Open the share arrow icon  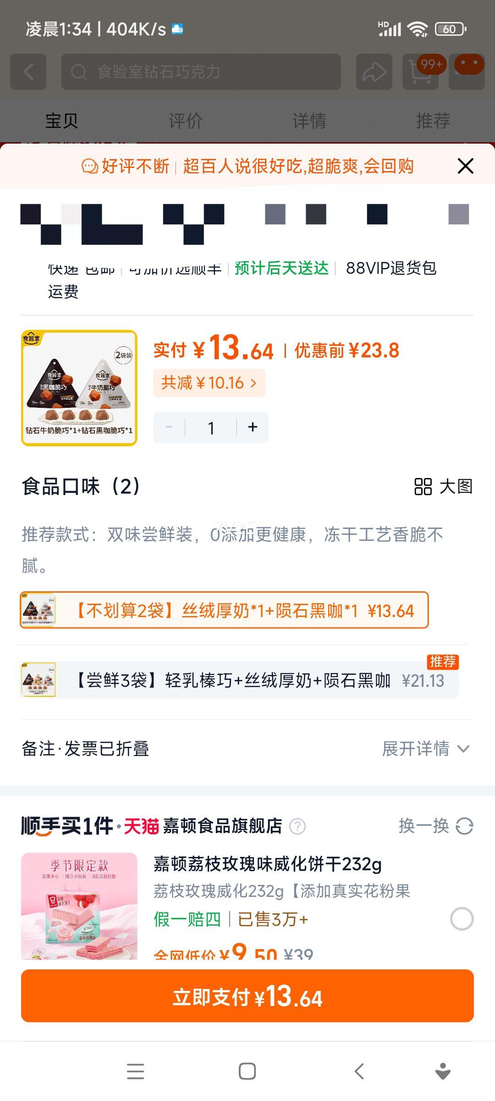coord(374,72)
